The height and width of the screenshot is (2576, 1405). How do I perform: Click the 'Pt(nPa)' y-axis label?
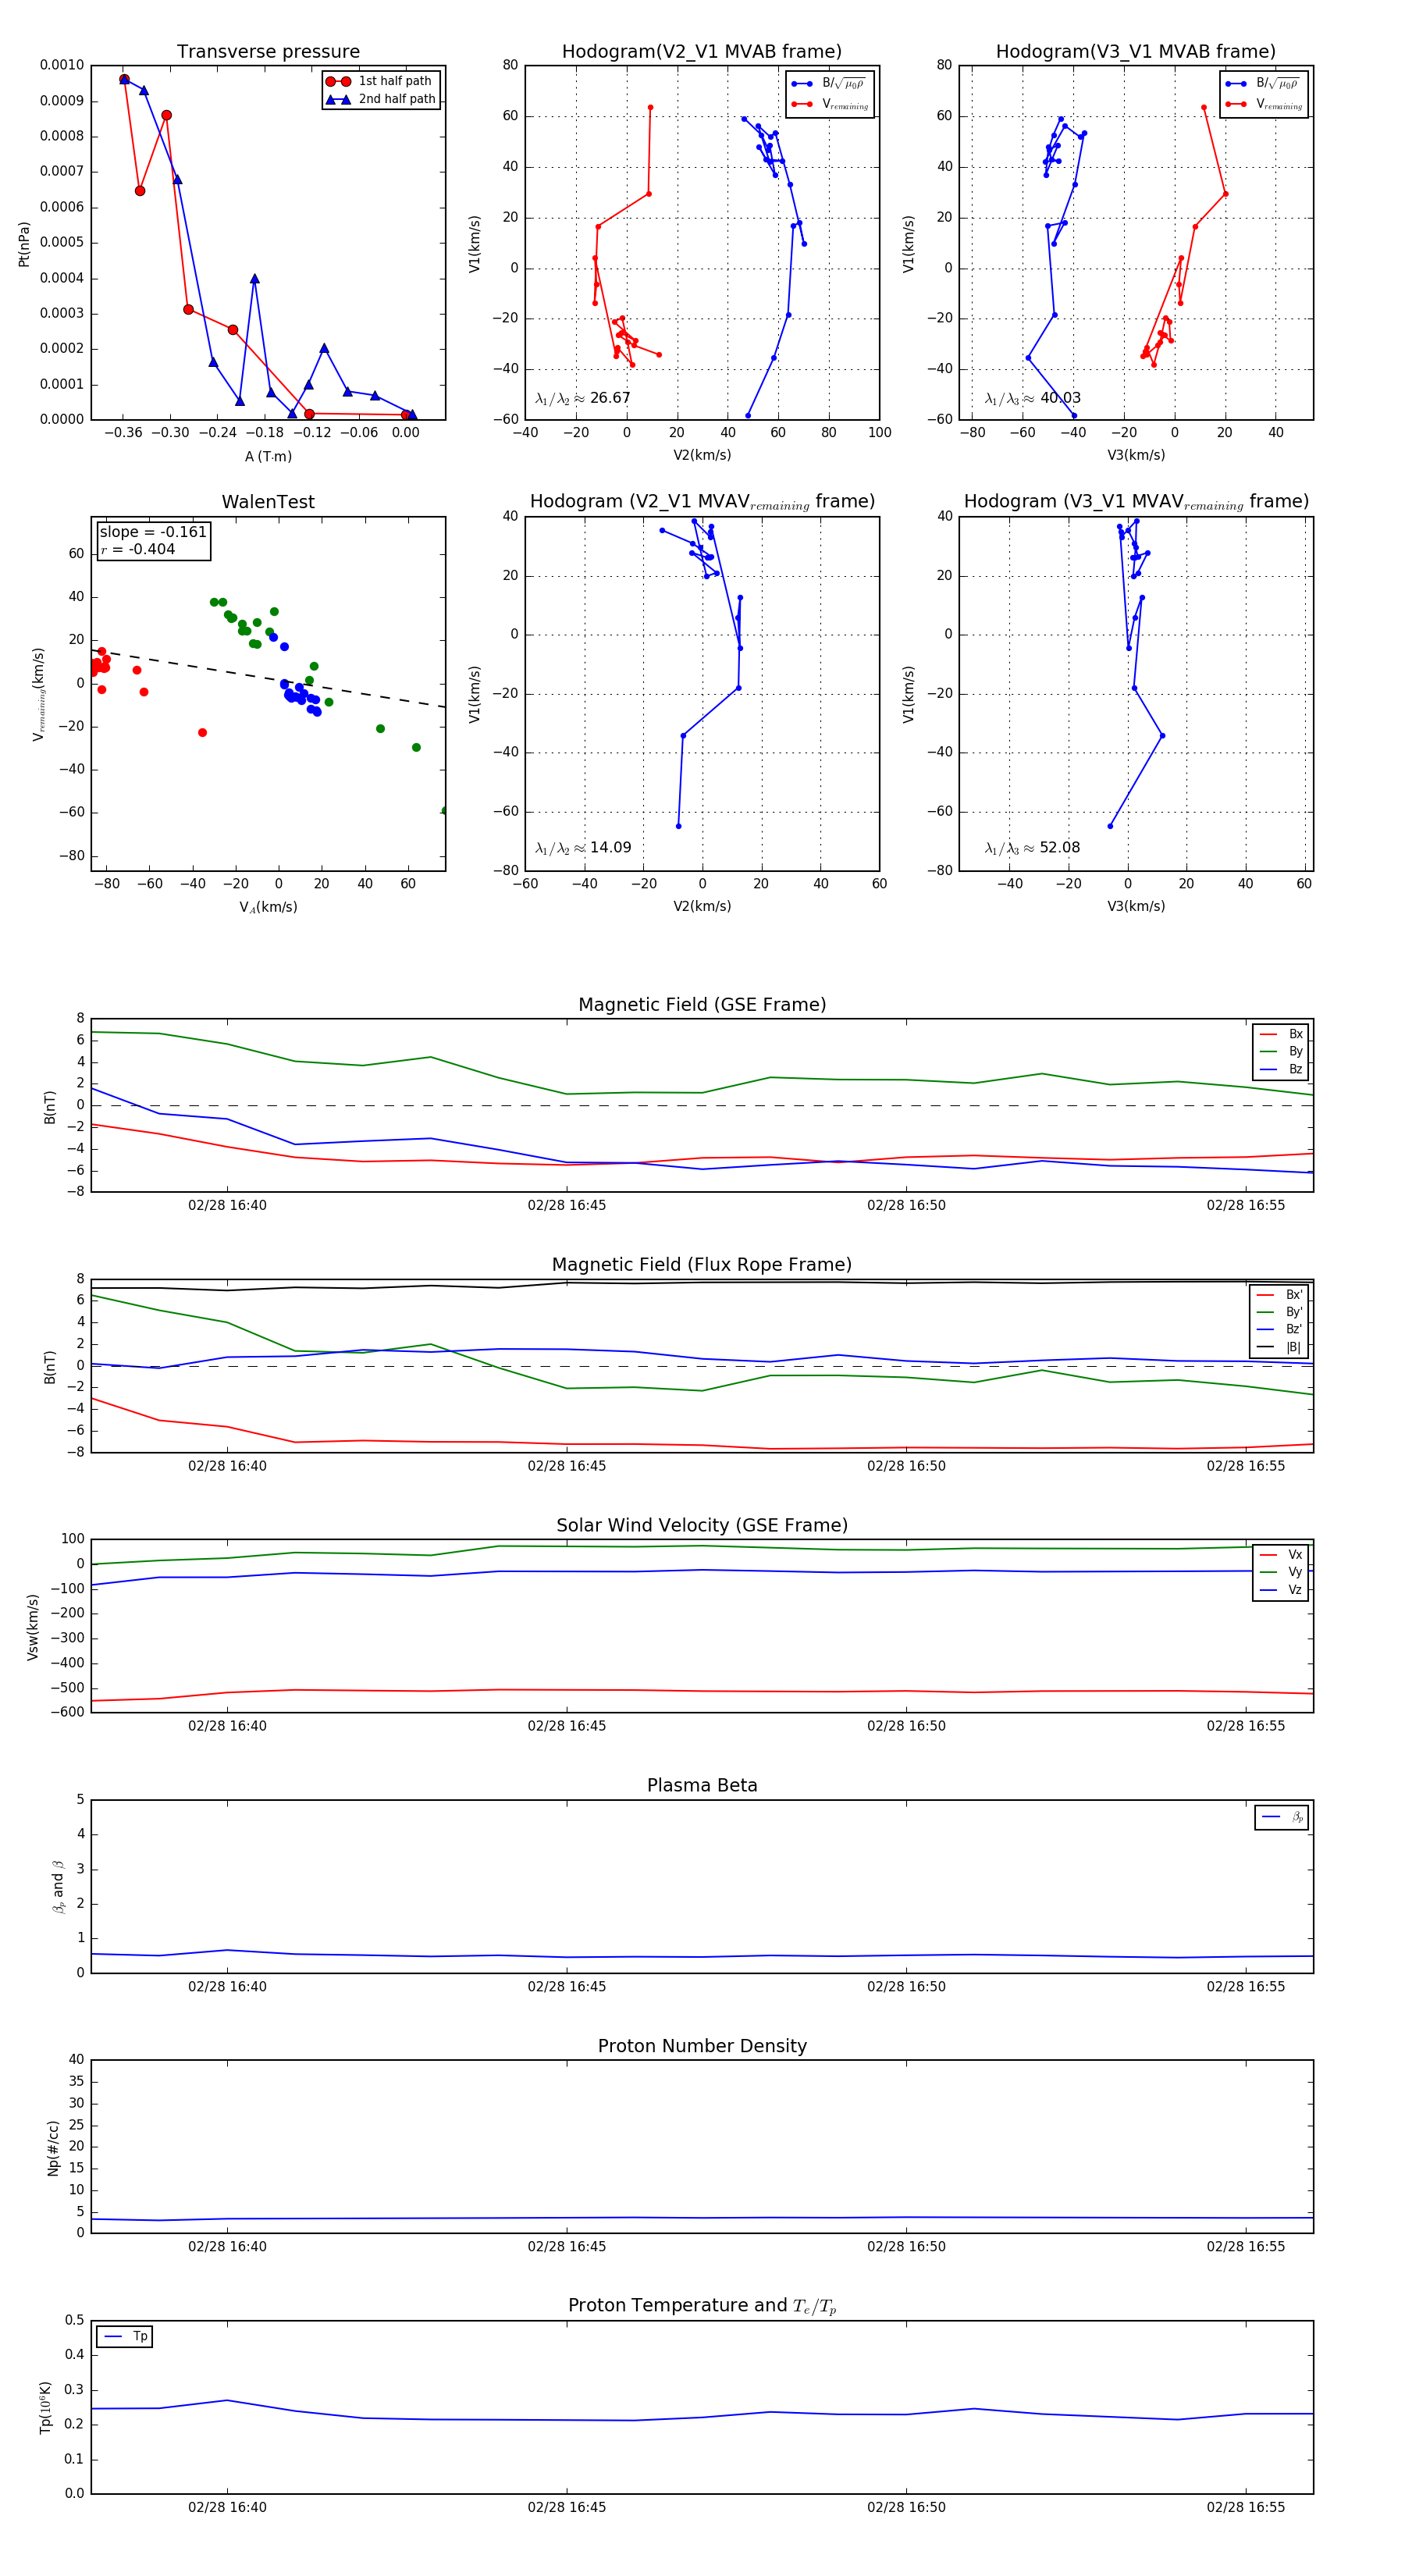[24, 243]
